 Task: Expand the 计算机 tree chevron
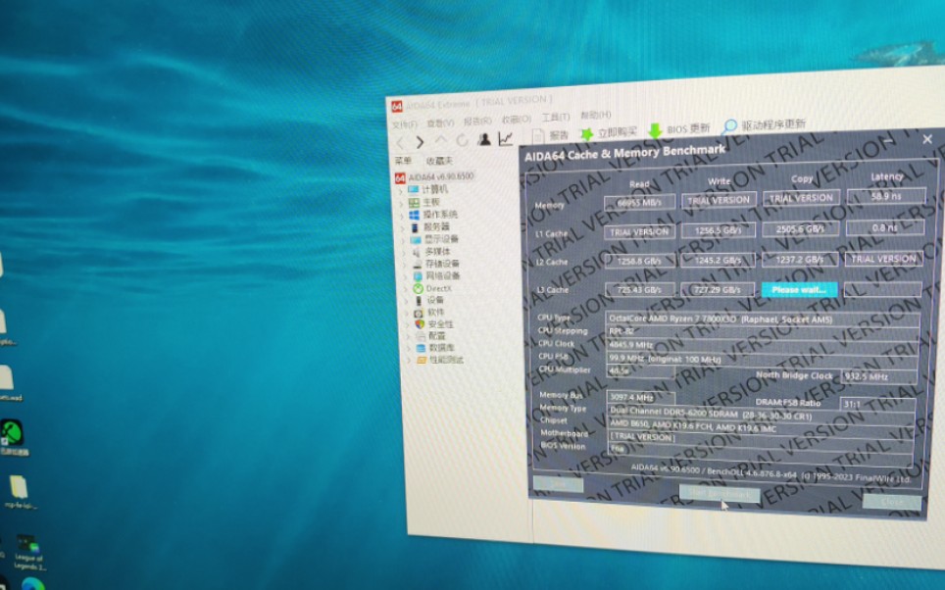pos(400,190)
